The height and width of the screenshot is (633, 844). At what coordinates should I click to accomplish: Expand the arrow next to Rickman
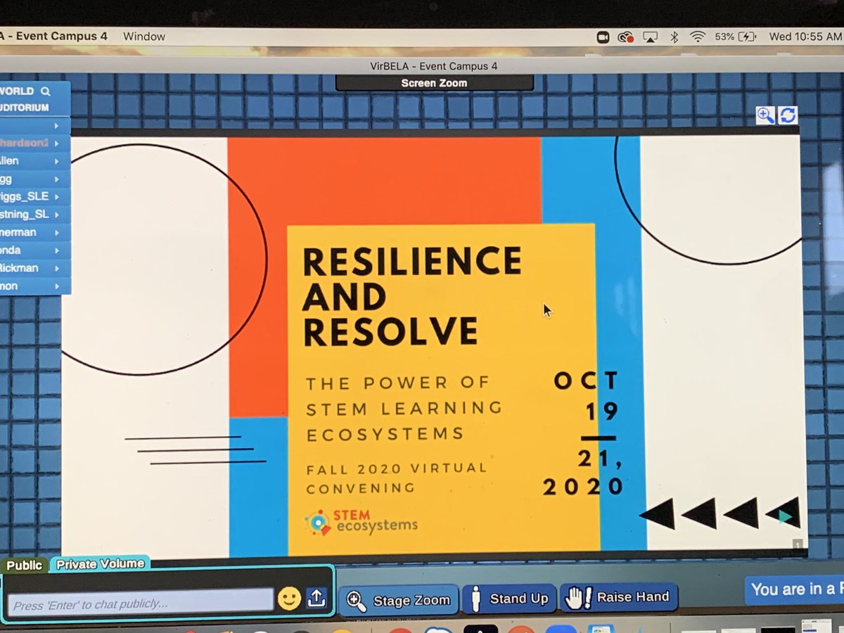pos(56,269)
